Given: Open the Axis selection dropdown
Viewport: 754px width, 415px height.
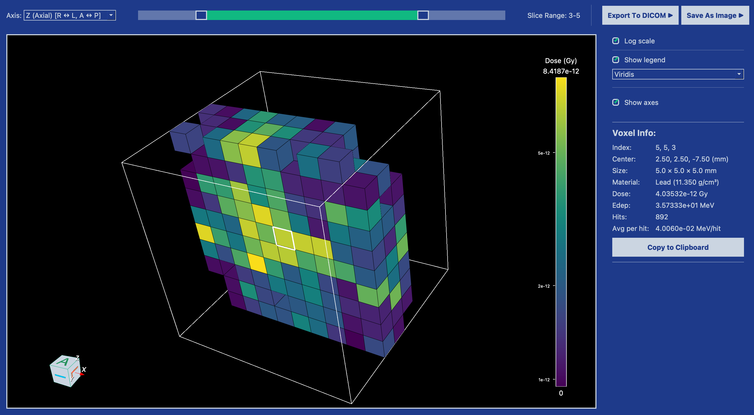Looking at the screenshot, I should coord(70,15).
